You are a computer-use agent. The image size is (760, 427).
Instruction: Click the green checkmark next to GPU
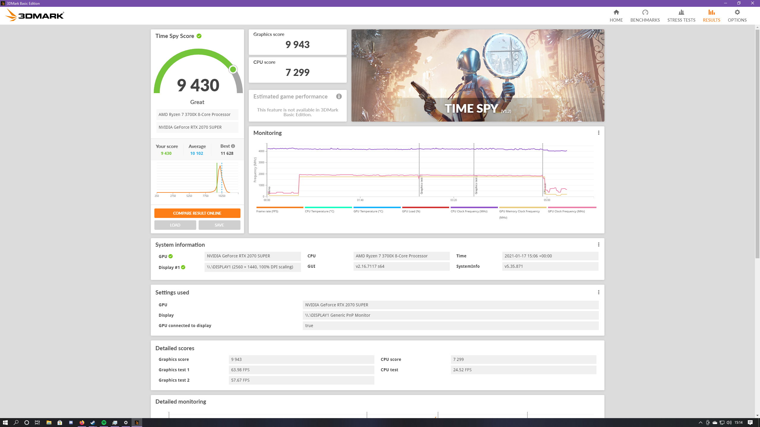[170, 256]
